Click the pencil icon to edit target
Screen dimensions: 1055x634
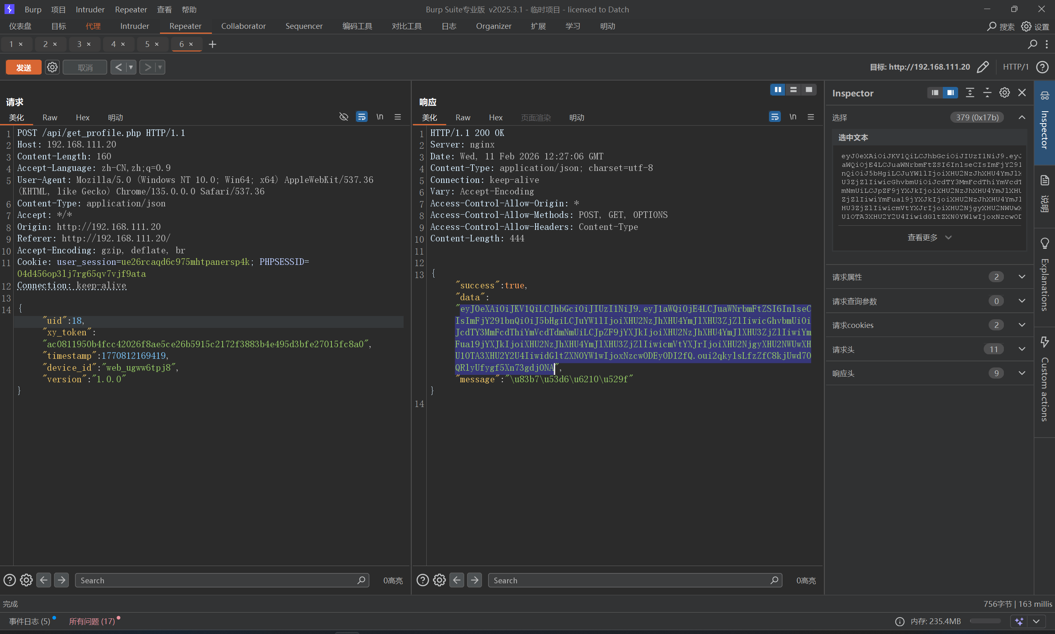[x=983, y=67]
